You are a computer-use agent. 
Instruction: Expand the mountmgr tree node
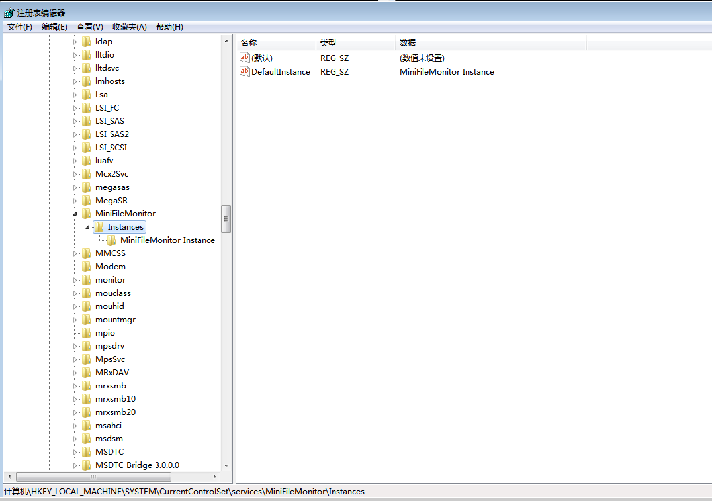click(75, 320)
